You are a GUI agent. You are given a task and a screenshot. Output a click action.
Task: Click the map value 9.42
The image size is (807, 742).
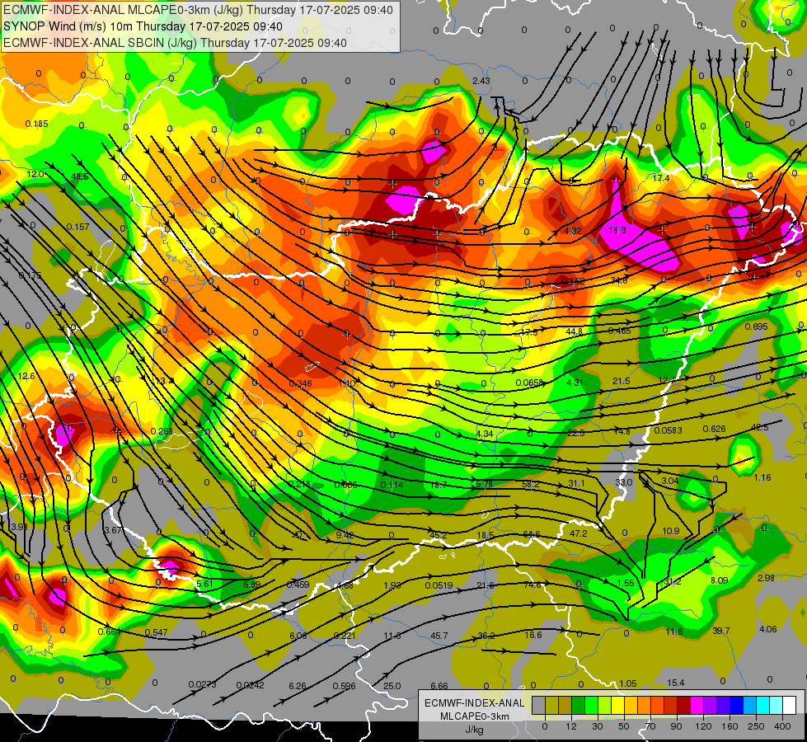coord(345,535)
